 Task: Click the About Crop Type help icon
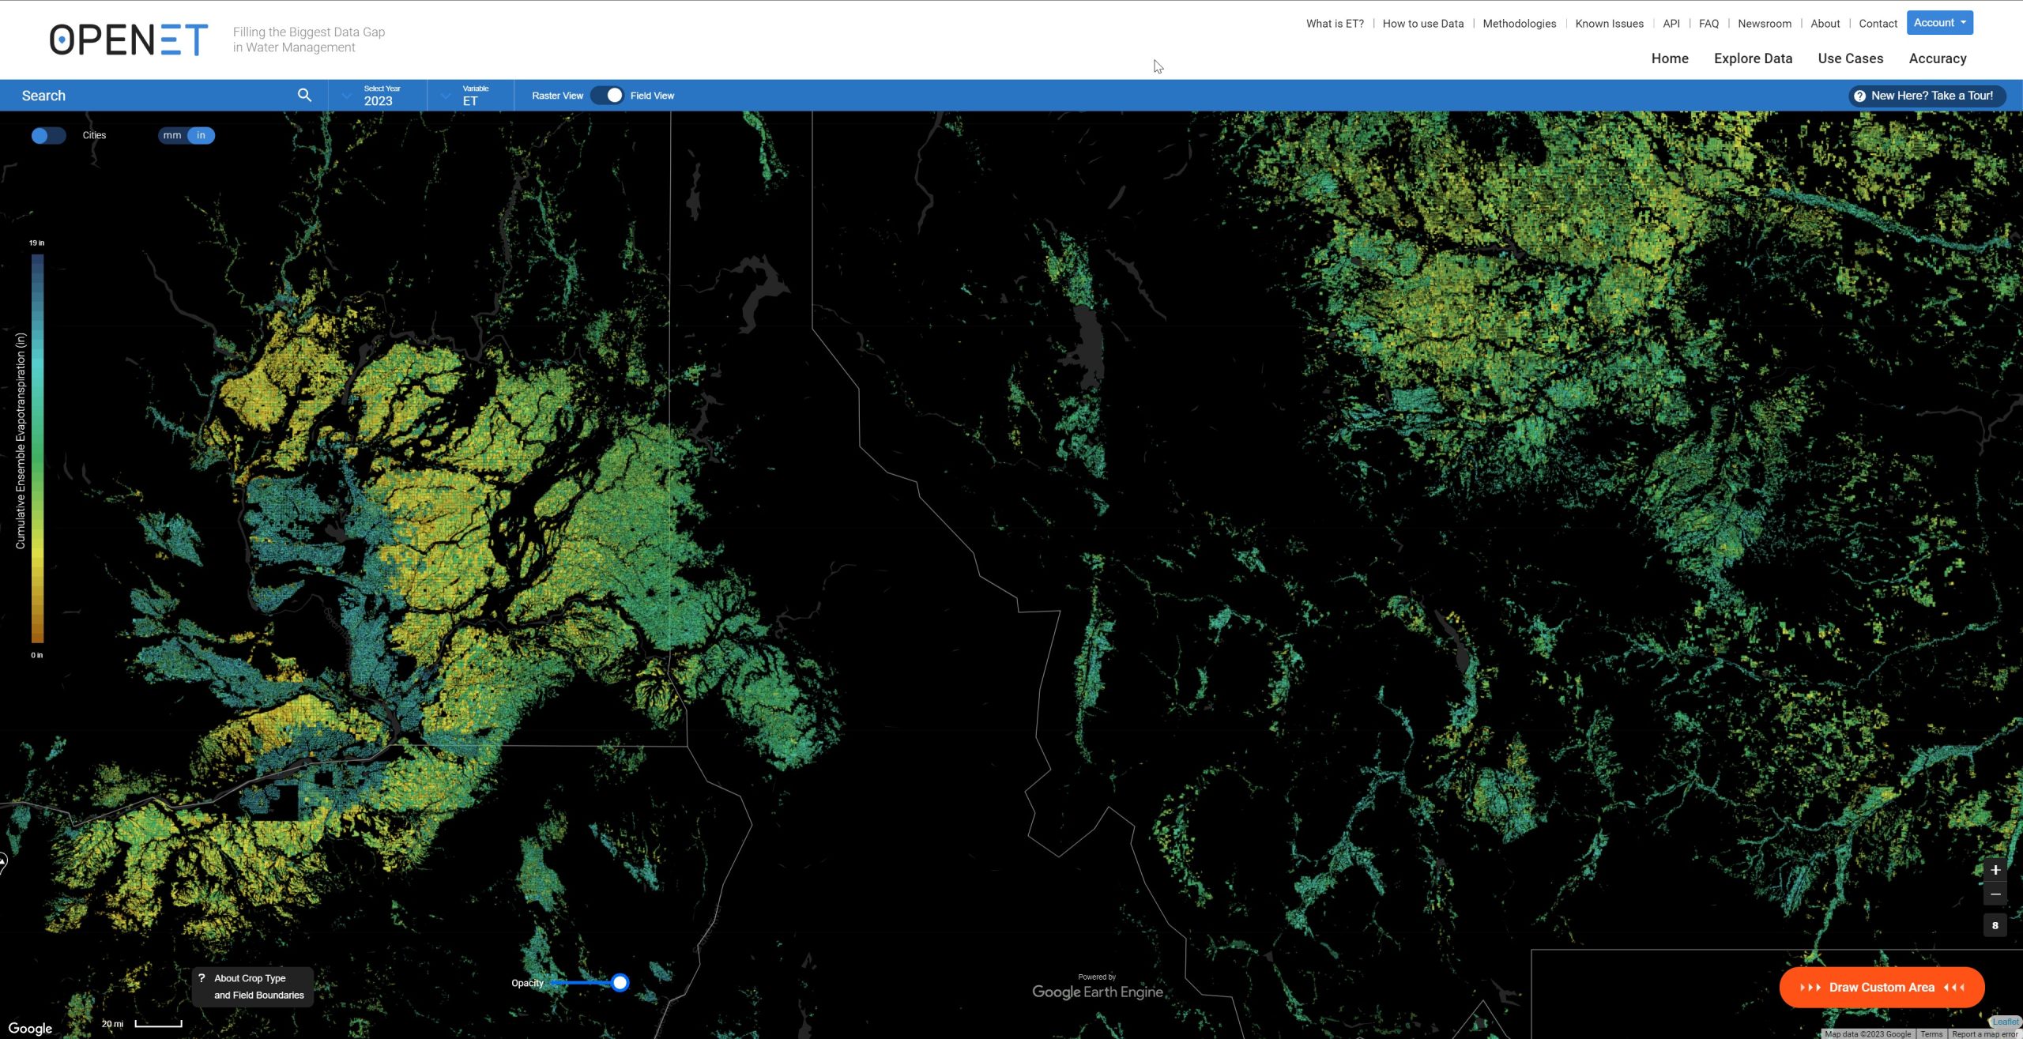tap(202, 978)
